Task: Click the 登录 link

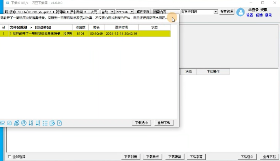Action: click(268, 15)
